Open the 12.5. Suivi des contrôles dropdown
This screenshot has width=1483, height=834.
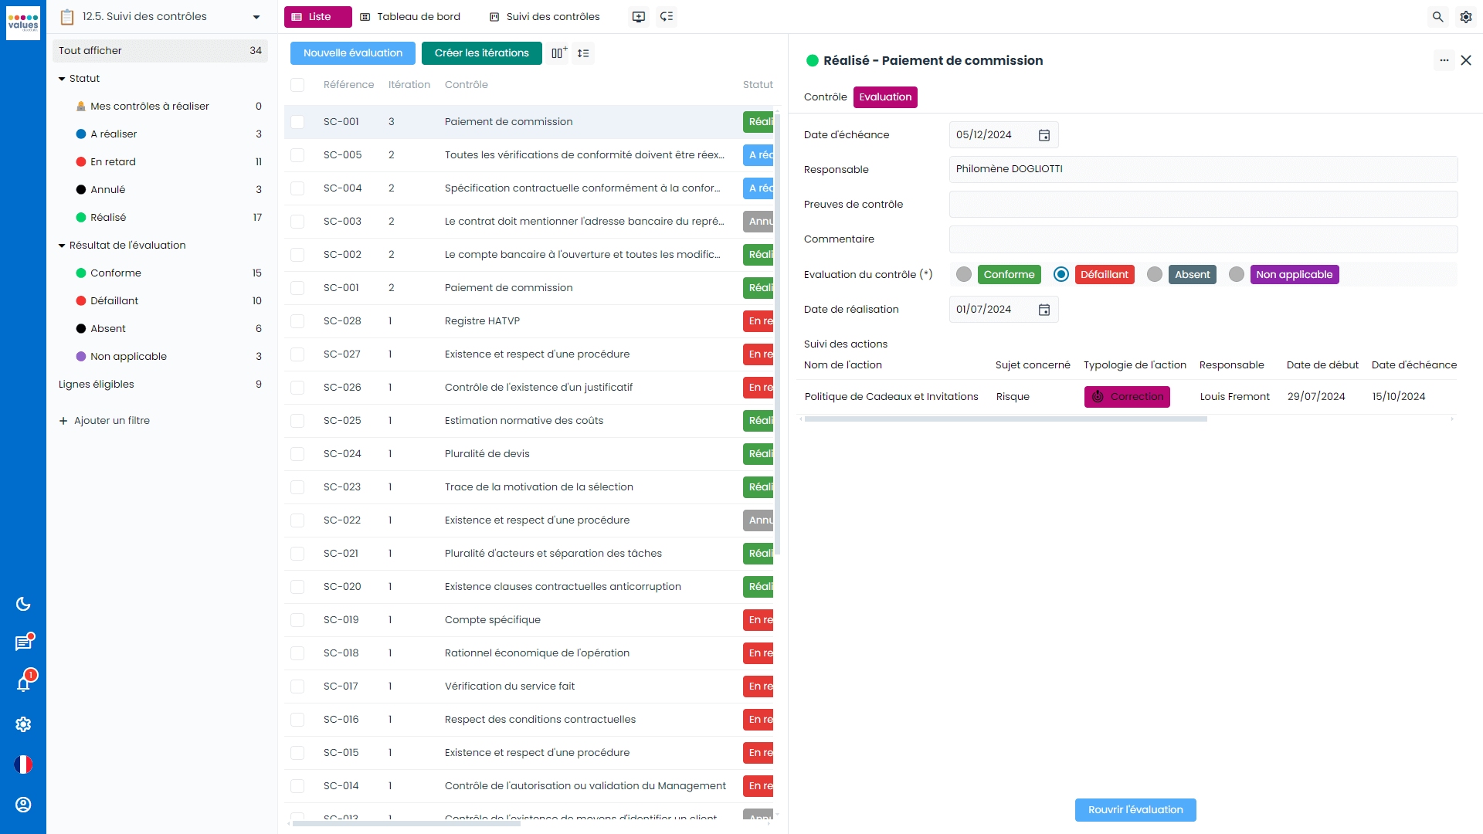(x=256, y=17)
